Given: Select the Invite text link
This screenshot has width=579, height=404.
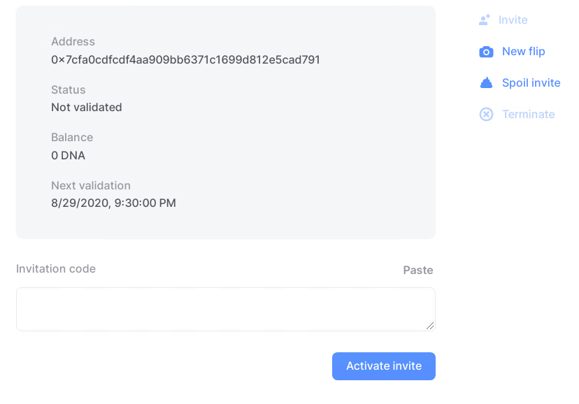Looking at the screenshot, I should tap(513, 20).
